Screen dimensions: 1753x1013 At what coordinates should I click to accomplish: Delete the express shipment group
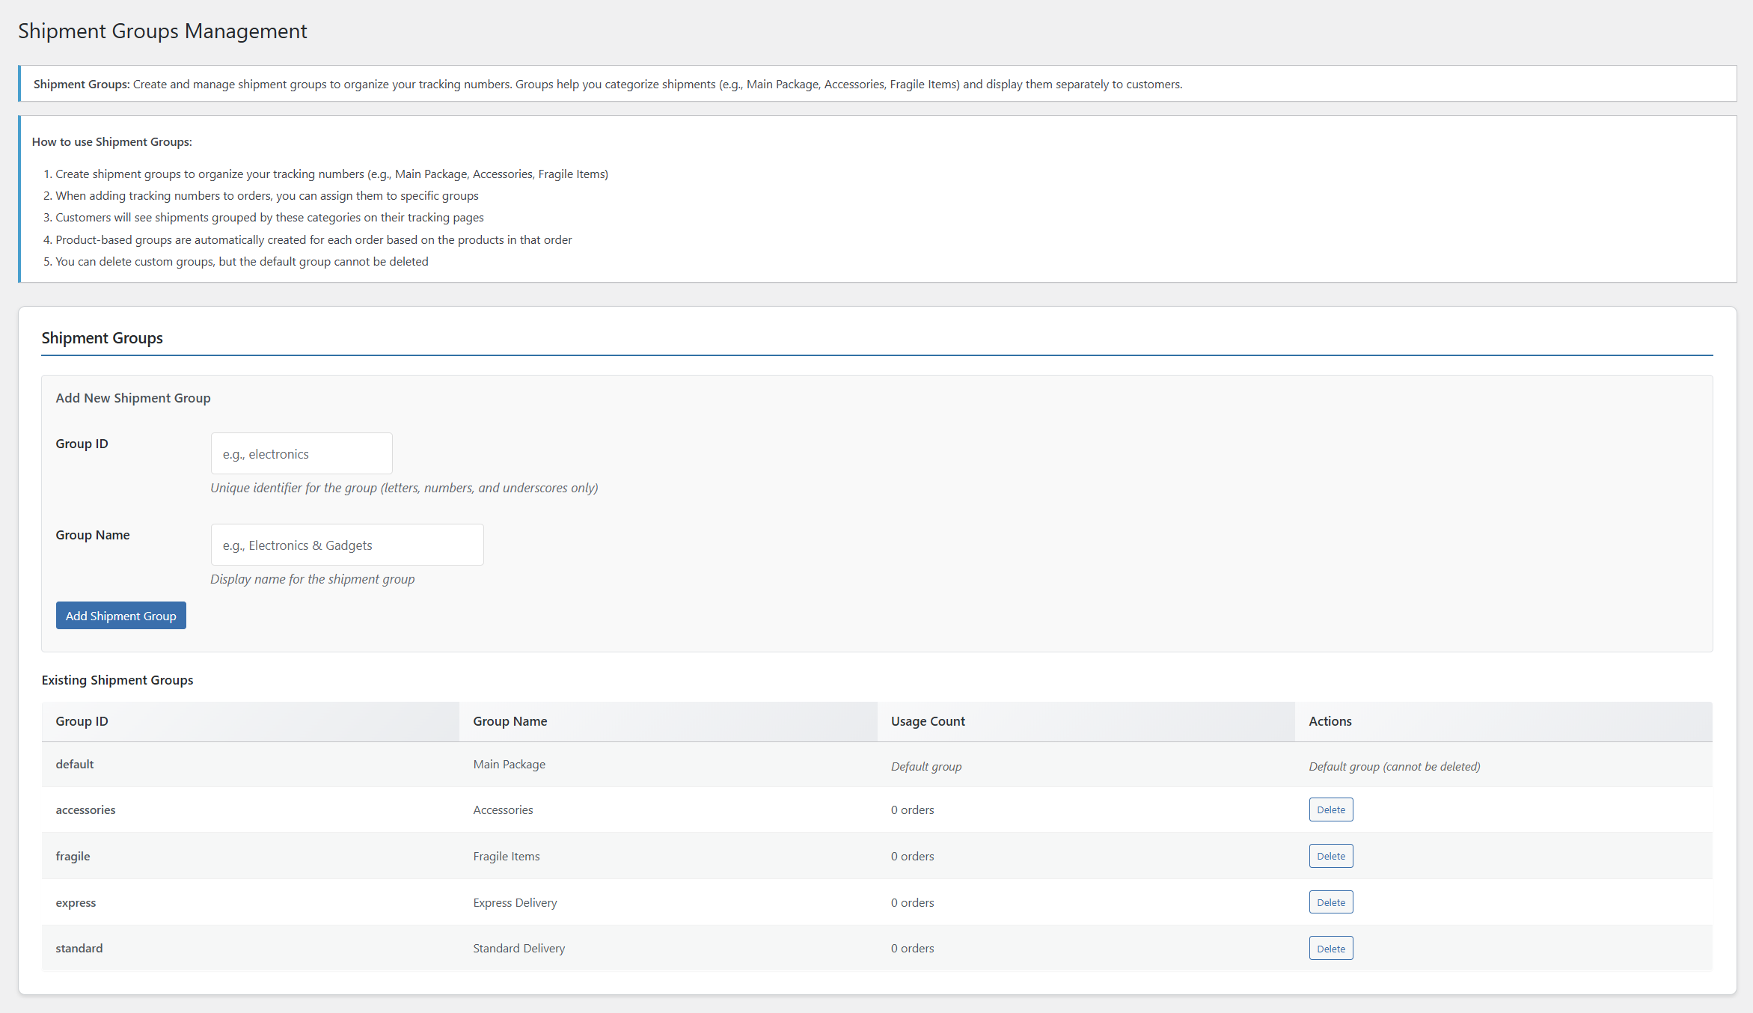tap(1330, 902)
